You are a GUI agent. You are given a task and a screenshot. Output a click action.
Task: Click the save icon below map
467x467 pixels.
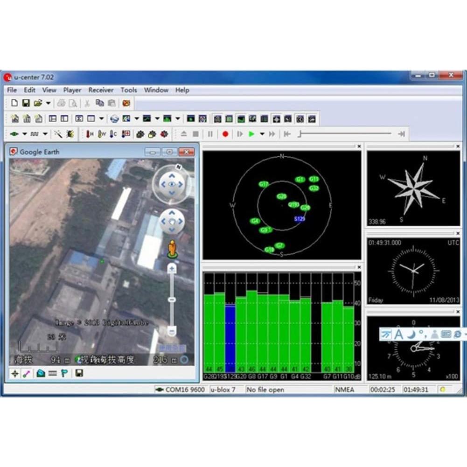[79, 373]
